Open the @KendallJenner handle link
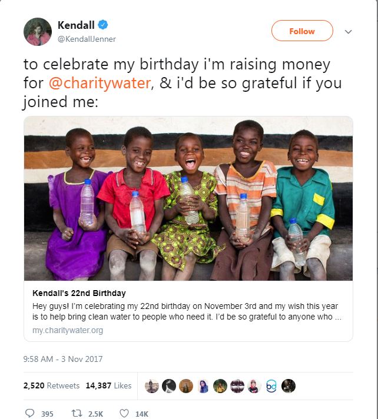Image resolution: width=378 pixels, height=419 pixels. 87,39
